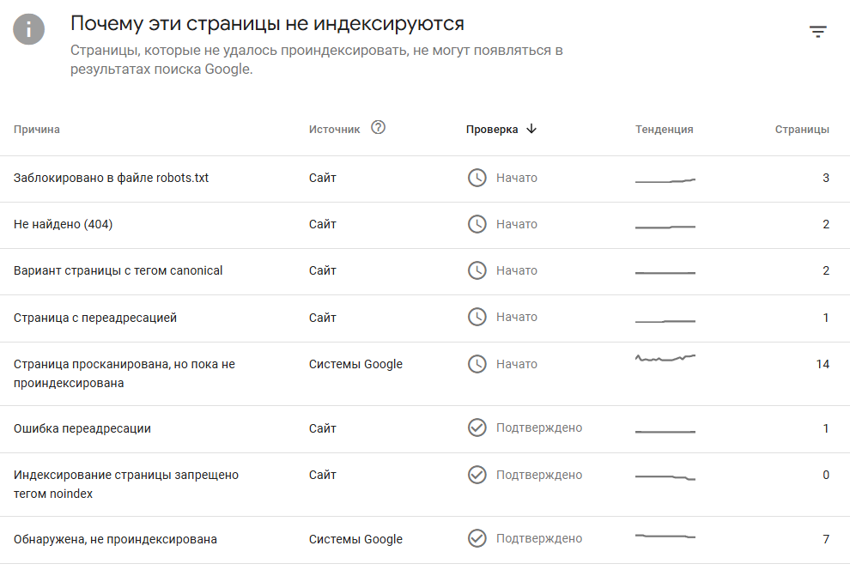
Task: Open 'Заблокировано в файле robots.txt' reason
Action: coord(112,178)
